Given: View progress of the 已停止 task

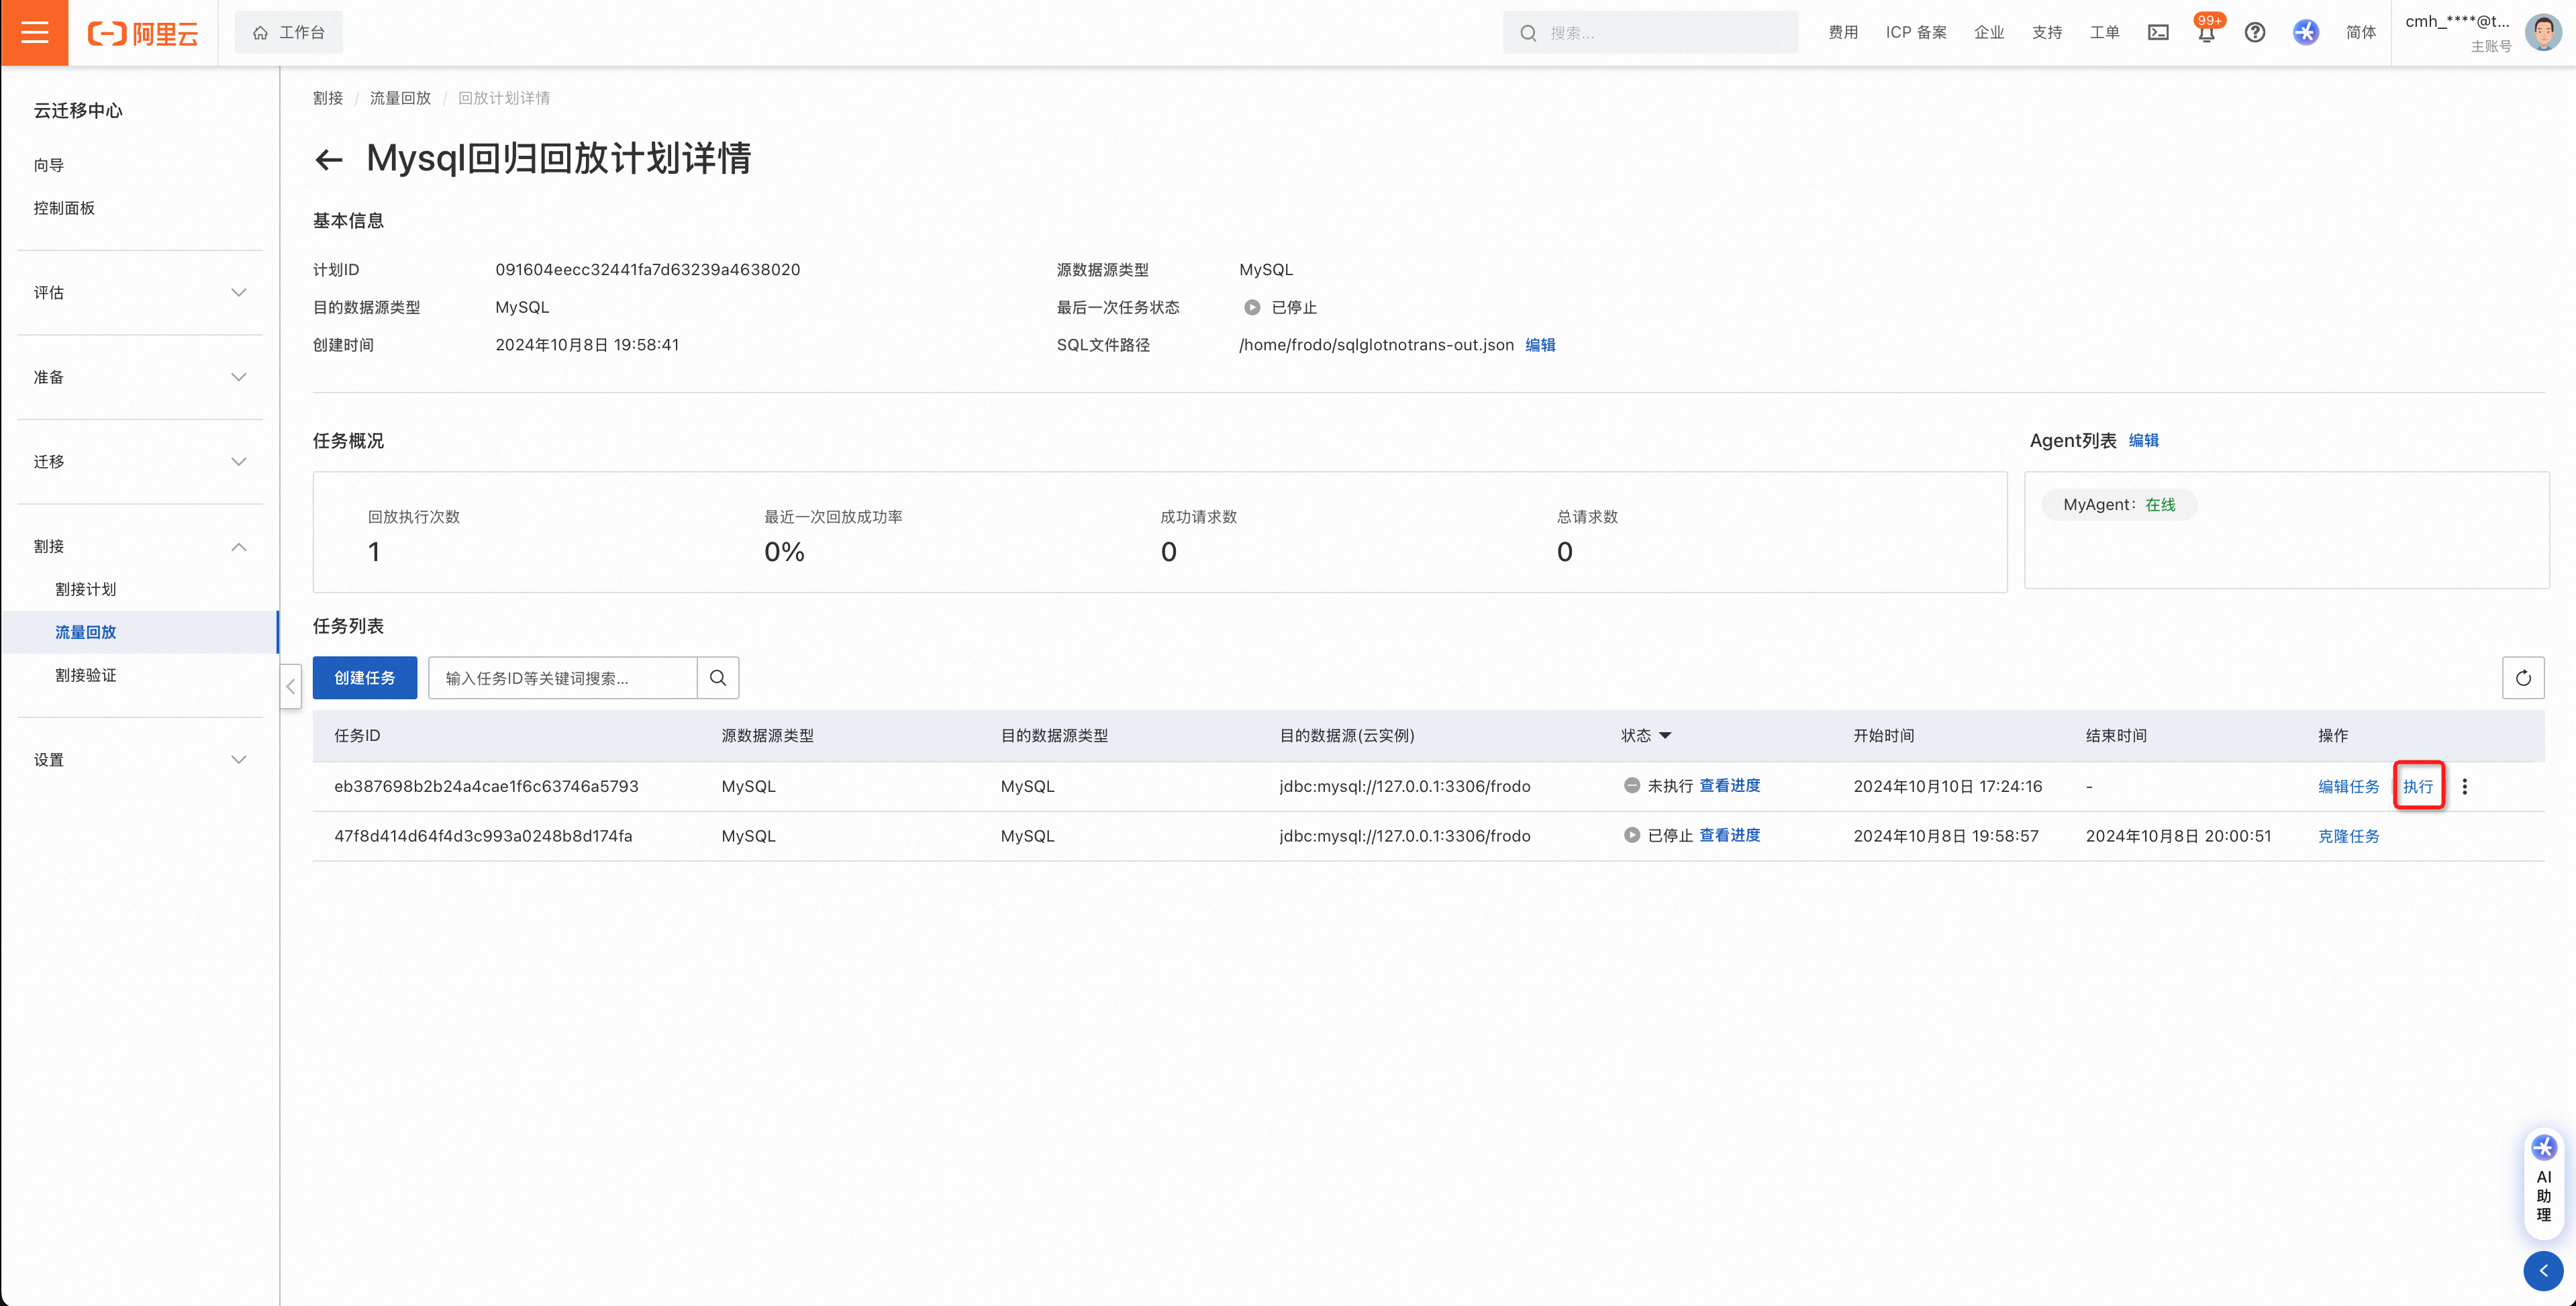Looking at the screenshot, I should tap(1730, 835).
